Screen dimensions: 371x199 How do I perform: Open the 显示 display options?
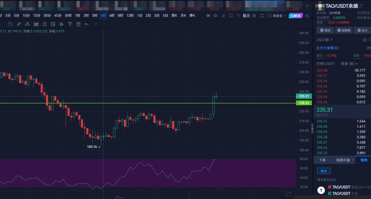pyautogui.click(x=246, y=16)
